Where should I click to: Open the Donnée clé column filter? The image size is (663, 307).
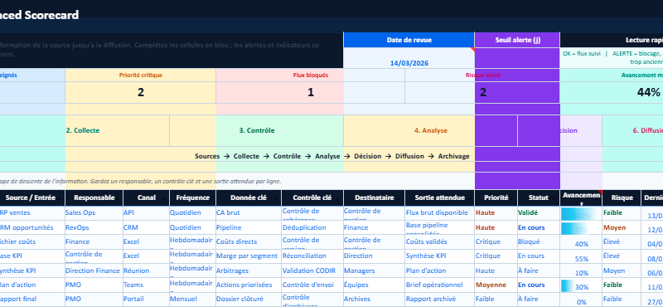[x=276, y=198]
